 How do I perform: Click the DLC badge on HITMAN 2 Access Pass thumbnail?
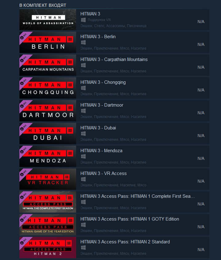(x=24, y=242)
